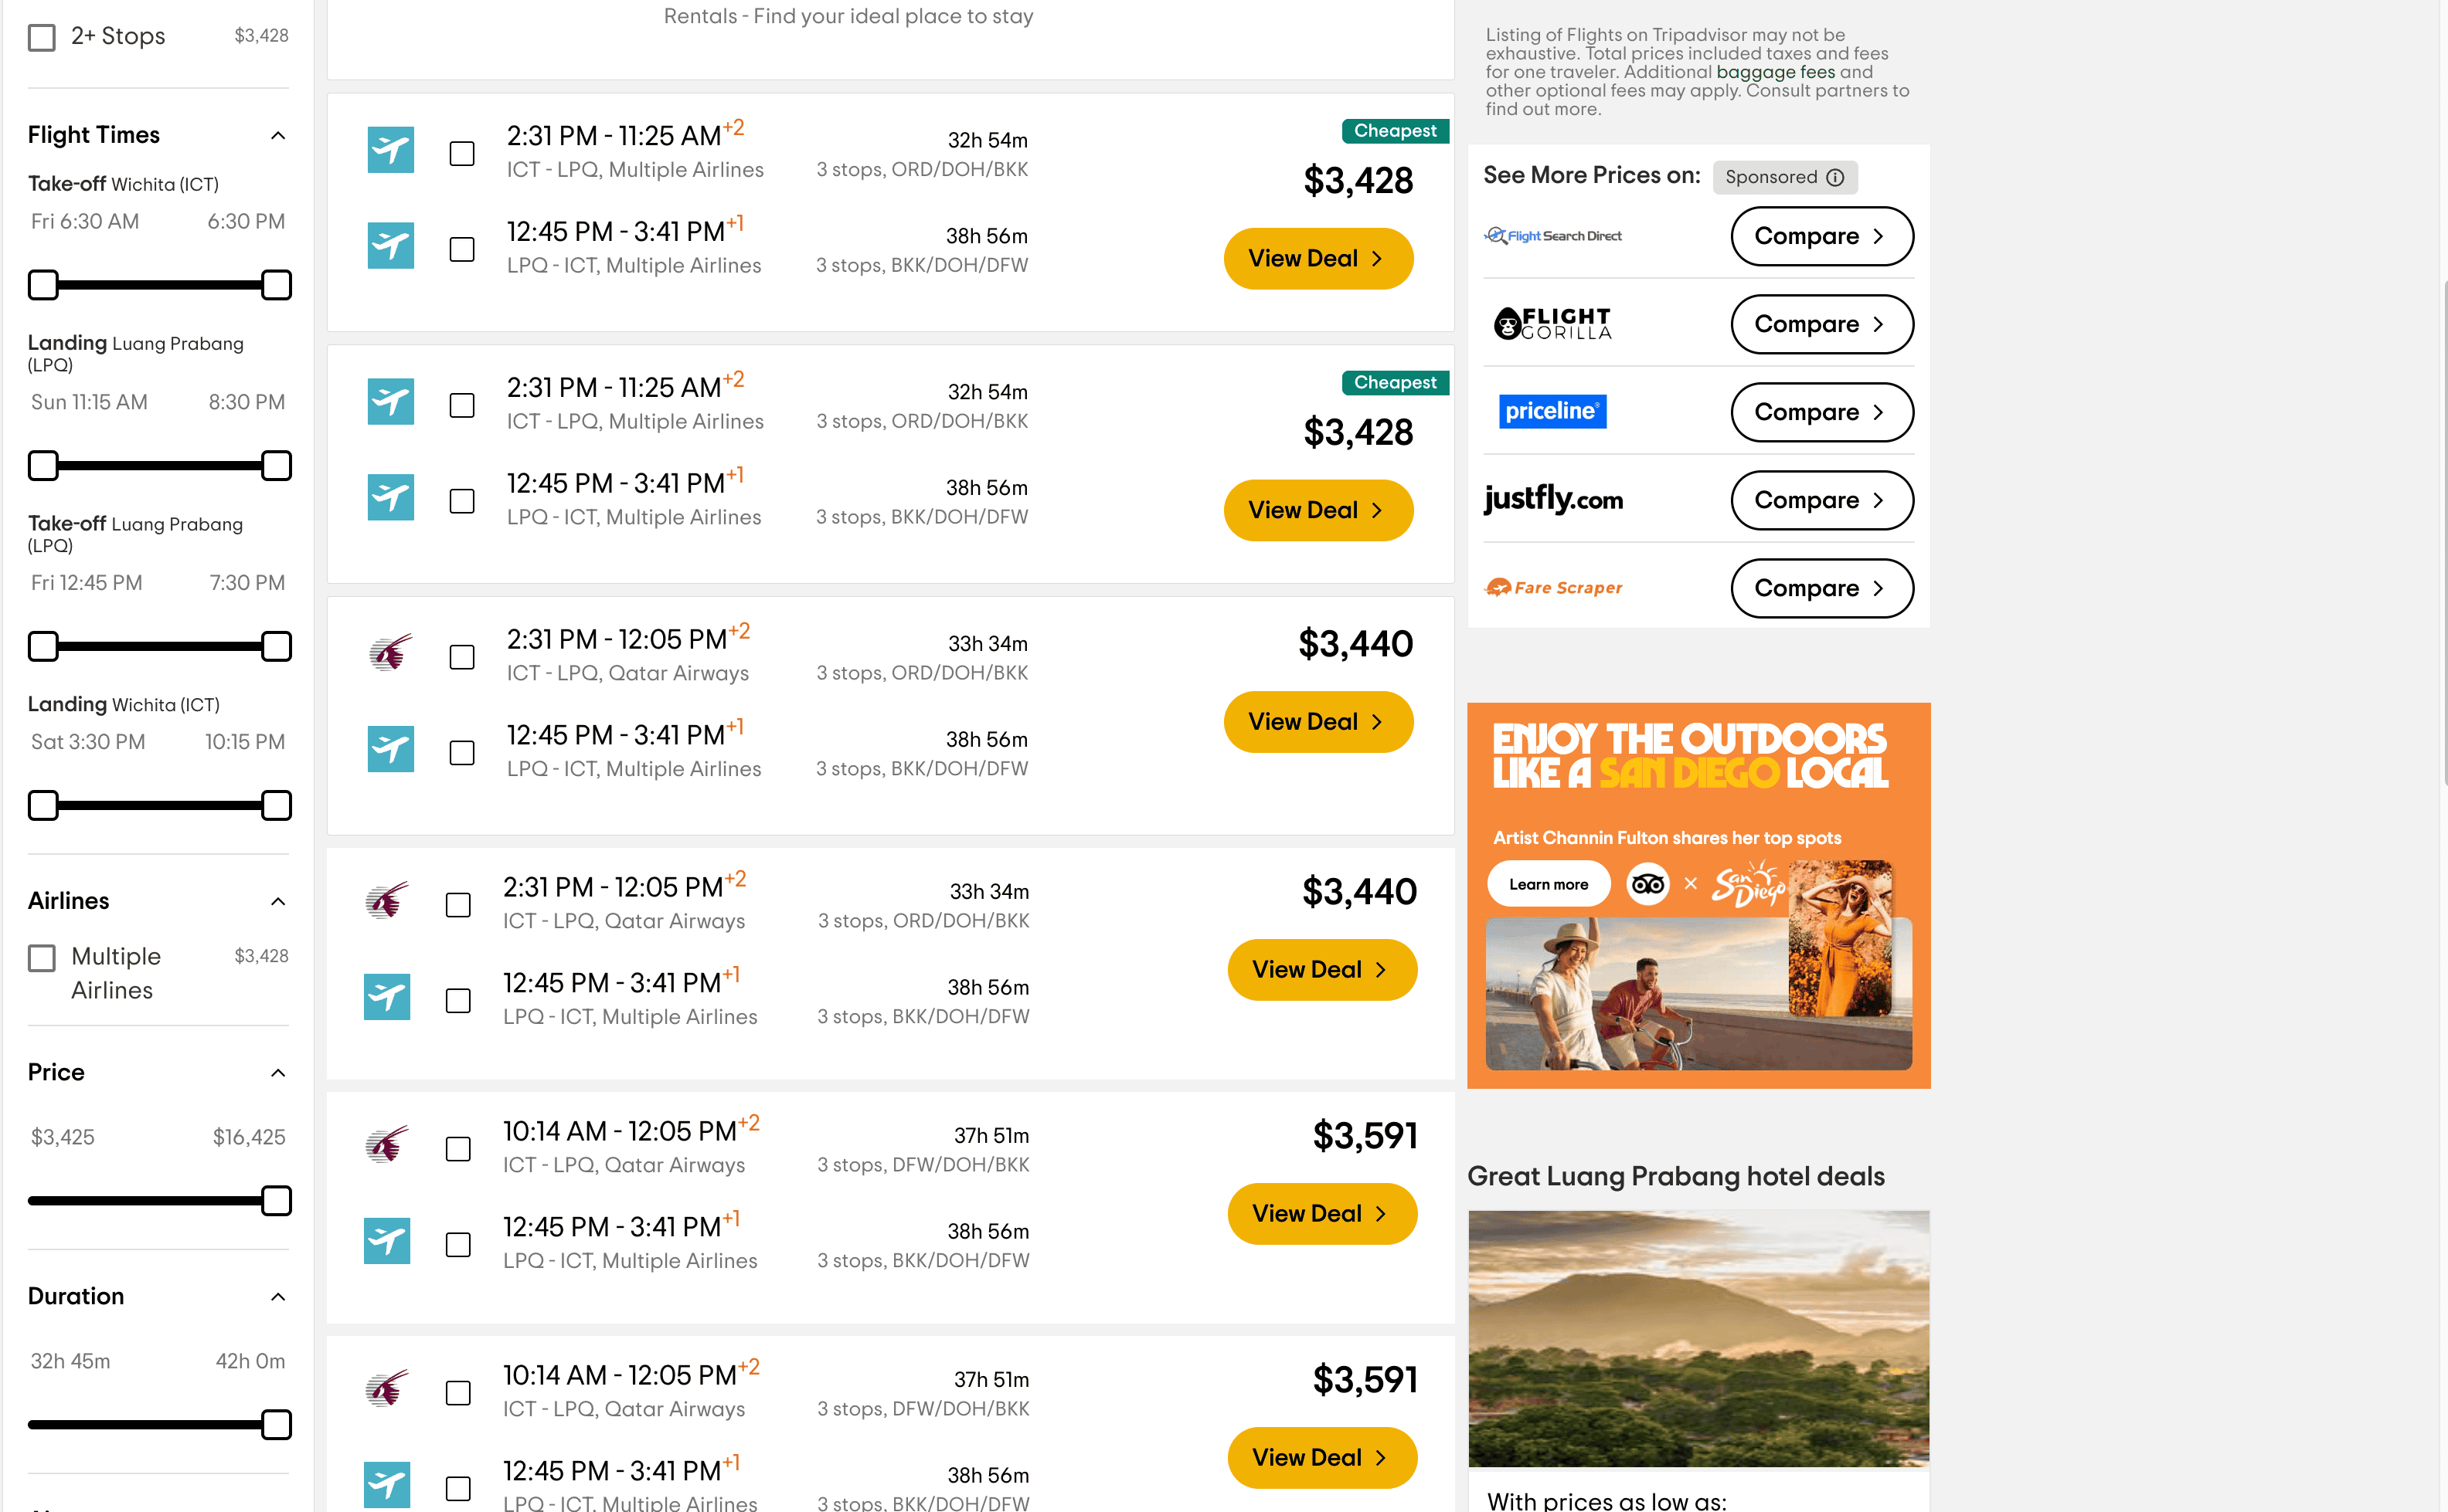The height and width of the screenshot is (1512, 2448).
Task: Collapse the Flight Times filter section
Action: click(x=278, y=135)
